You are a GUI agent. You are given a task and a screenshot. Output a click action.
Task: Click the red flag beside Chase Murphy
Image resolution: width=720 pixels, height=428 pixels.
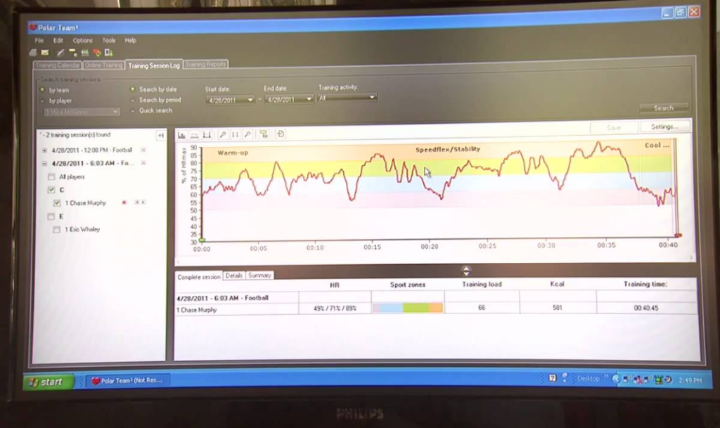pos(124,202)
